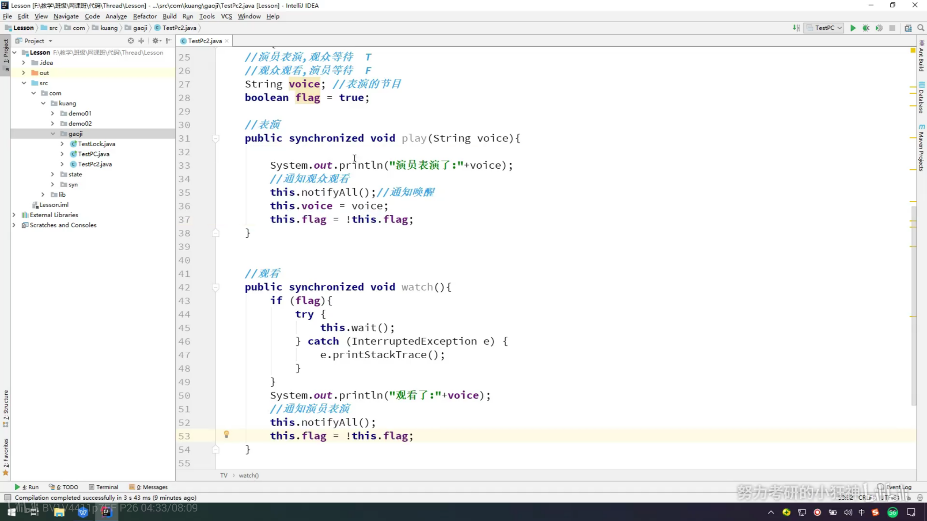Click the Build project down-arrow icon
This screenshot has height=521, width=927.
[x=796, y=28]
